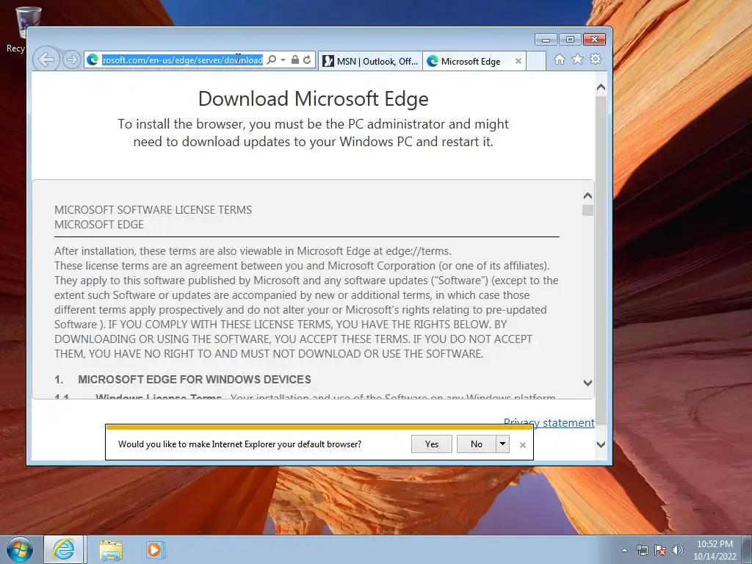752x564 pixels.
Task: Open the Privacy statement link
Action: [x=549, y=422]
